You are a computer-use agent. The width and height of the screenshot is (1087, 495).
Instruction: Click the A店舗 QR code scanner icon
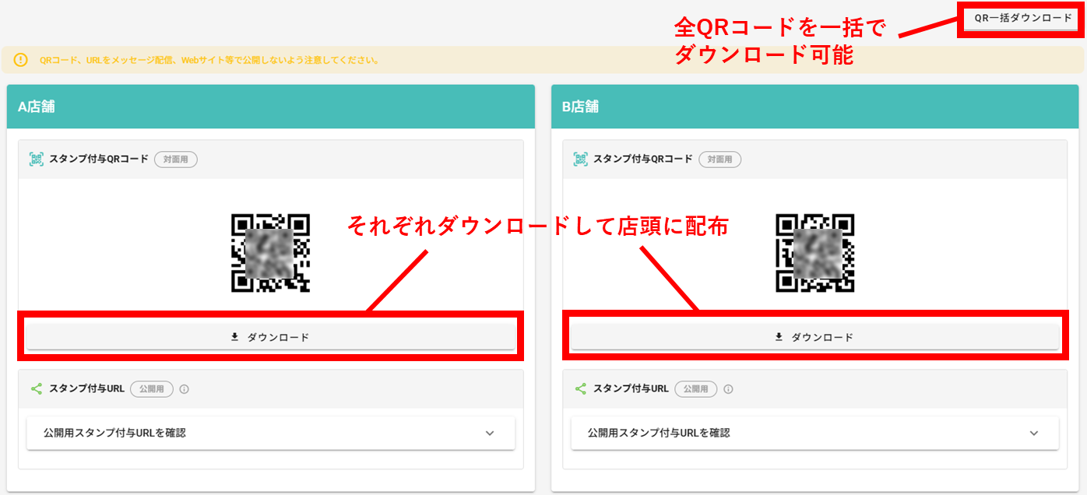click(37, 159)
